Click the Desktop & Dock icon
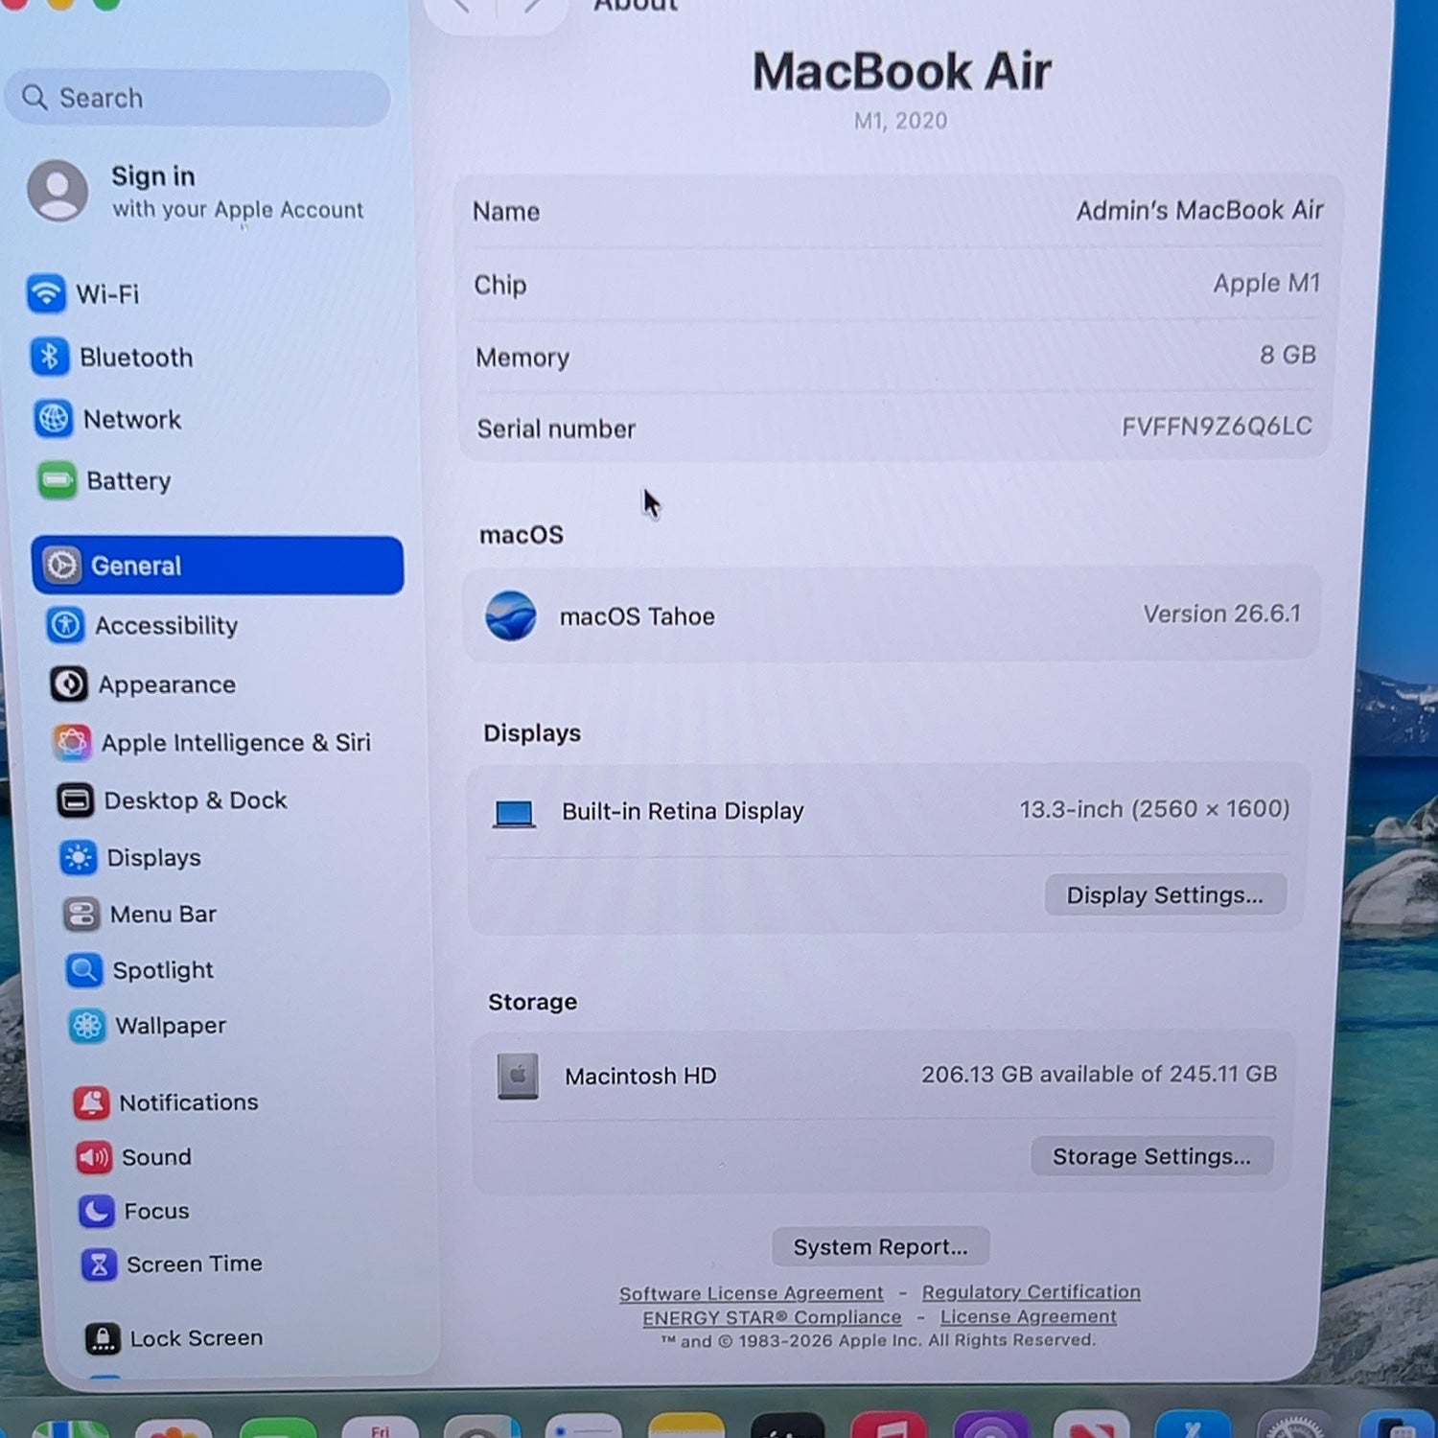The image size is (1438, 1438). 76,800
